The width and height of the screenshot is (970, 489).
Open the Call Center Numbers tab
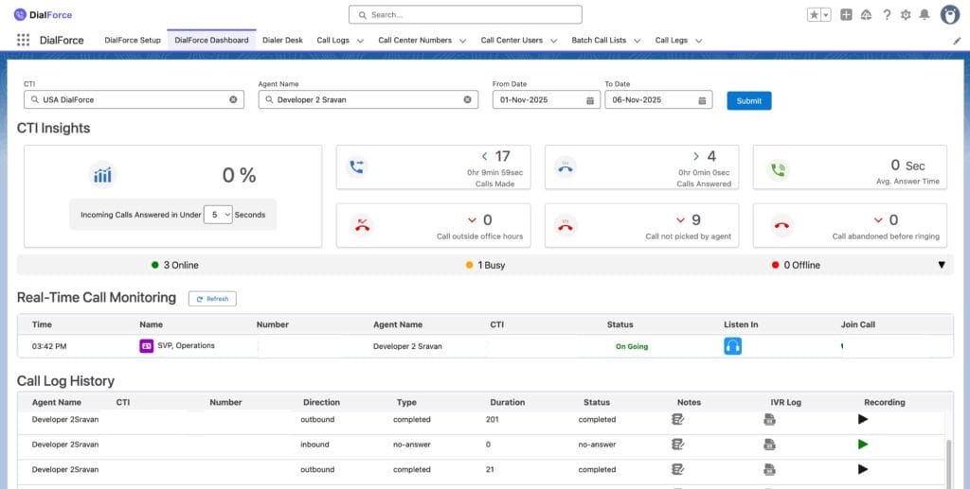click(415, 40)
